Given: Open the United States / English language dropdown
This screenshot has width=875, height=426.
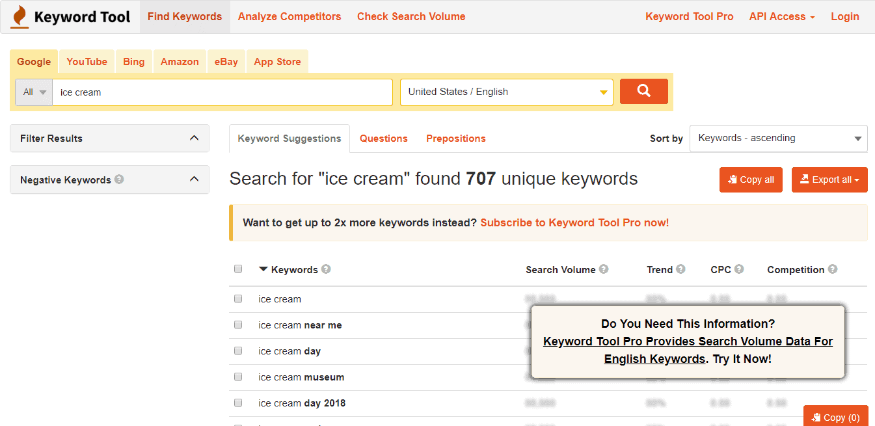Looking at the screenshot, I should click(506, 92).
